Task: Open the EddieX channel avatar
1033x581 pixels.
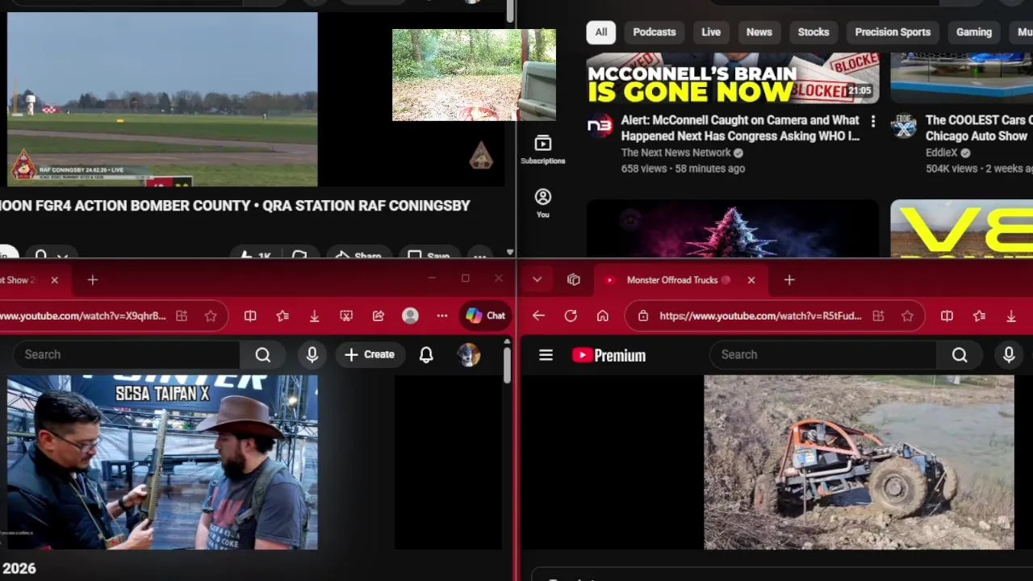Action: tap(903, 126)
